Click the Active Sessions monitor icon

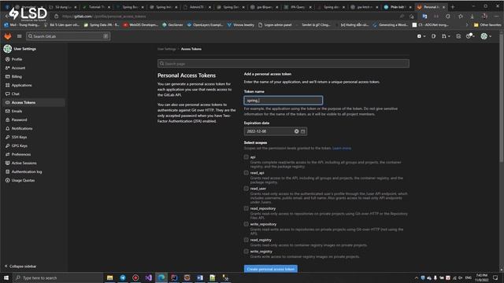7,164
